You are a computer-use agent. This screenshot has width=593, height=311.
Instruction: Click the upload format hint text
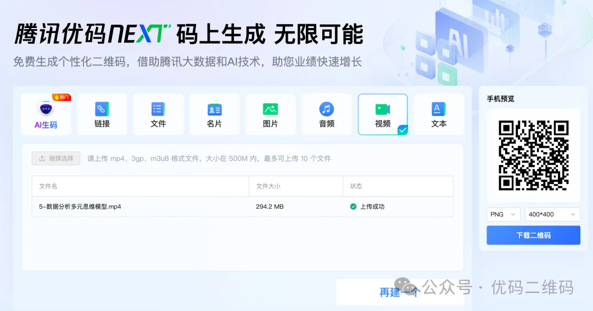209,159
